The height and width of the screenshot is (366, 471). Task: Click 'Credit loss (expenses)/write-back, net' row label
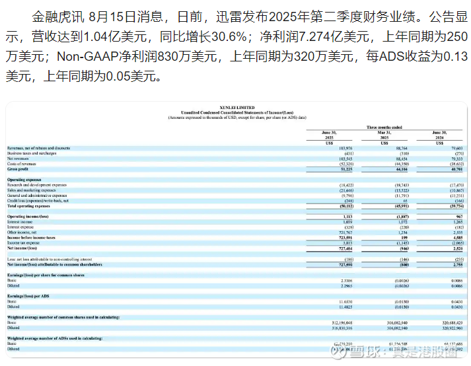point(38,201)
